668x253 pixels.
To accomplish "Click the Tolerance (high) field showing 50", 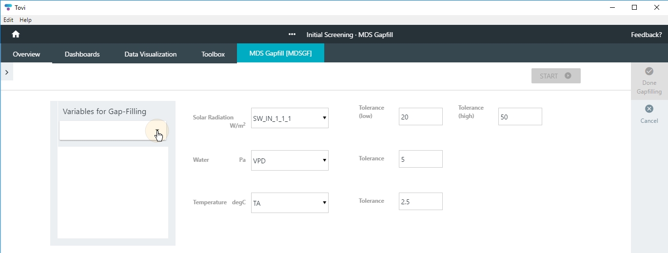I will pos(520,117).
